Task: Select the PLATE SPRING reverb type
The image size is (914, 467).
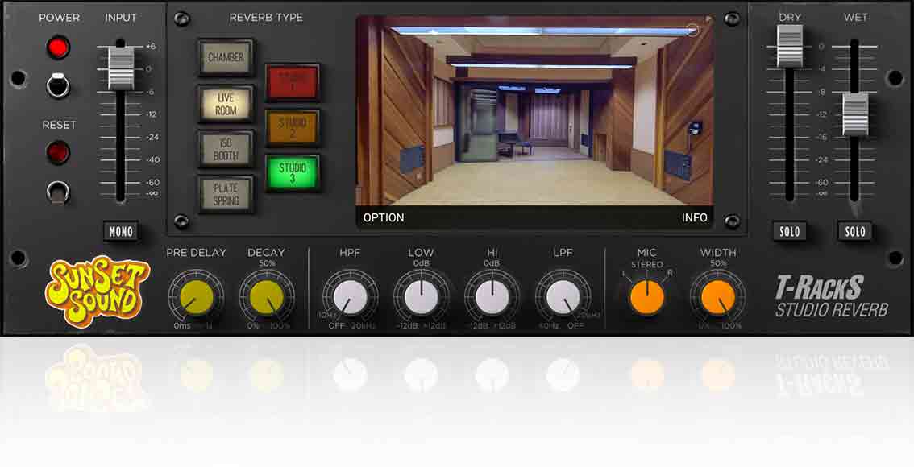Action: pyautogui.click(x=226, y=192)
